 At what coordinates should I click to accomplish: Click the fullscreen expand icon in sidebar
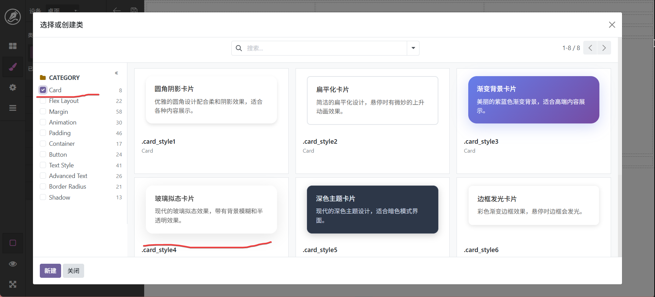13,284
